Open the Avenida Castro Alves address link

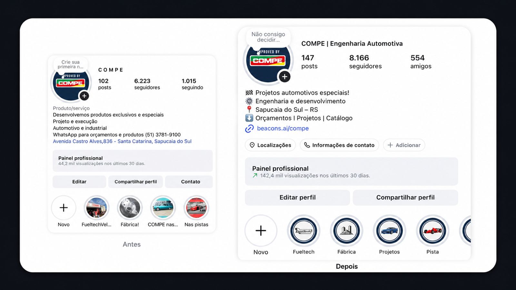(x=122, y=141)
